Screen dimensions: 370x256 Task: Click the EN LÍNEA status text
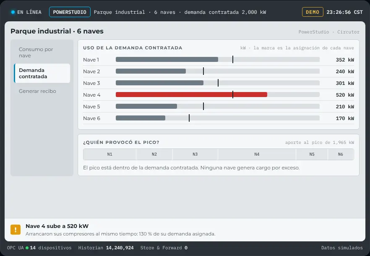click(29, 12)
